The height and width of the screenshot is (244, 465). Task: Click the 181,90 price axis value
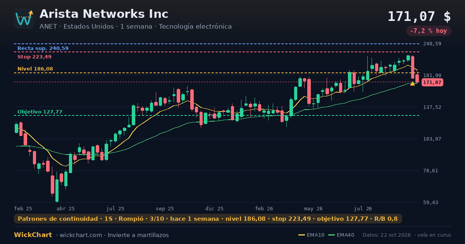pyautogui.click(x=432, y=76)
